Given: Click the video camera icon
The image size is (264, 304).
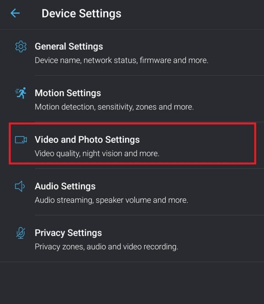Looking at the screenshot, I should (21, 140).
